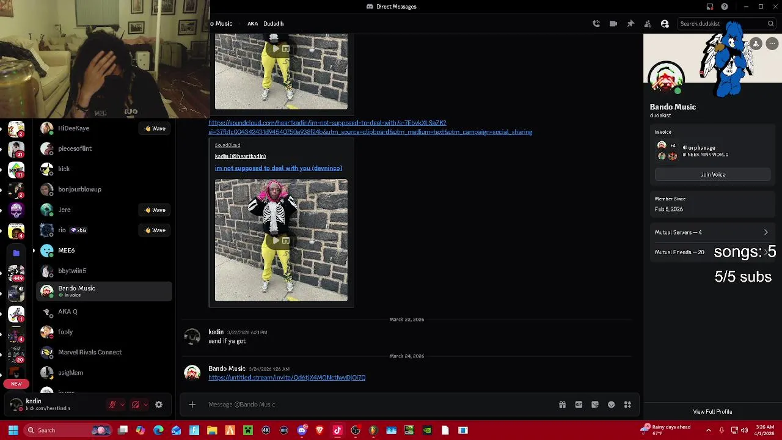The image size is (782, 440).
Task: Open DM with kick
Action: coord(104,169)
